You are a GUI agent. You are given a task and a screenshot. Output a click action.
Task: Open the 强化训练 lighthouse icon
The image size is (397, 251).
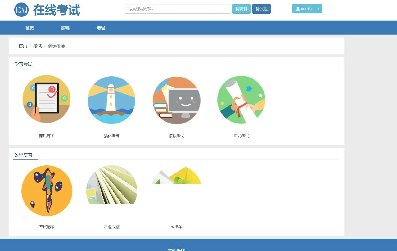[x=111, y=100]
